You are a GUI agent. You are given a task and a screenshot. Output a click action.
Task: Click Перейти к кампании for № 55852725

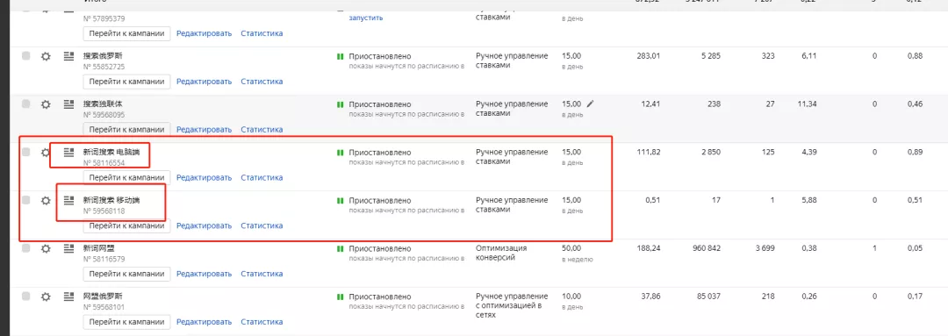click(x=127, y=82)
